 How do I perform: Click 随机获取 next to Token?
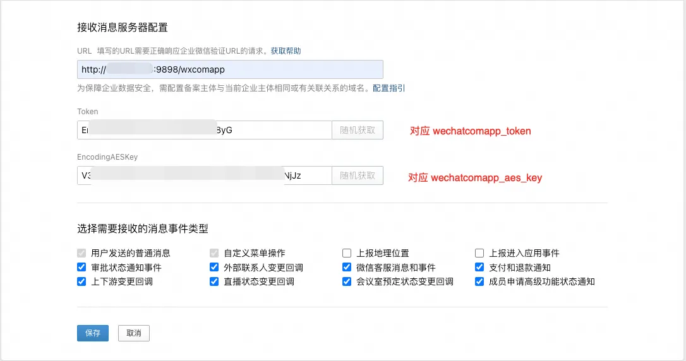coord(358,130)
